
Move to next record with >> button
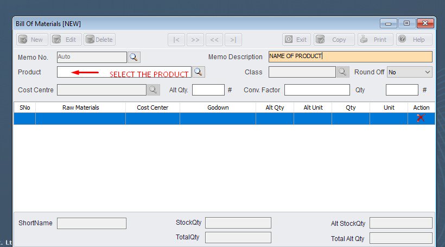[195, 40]
